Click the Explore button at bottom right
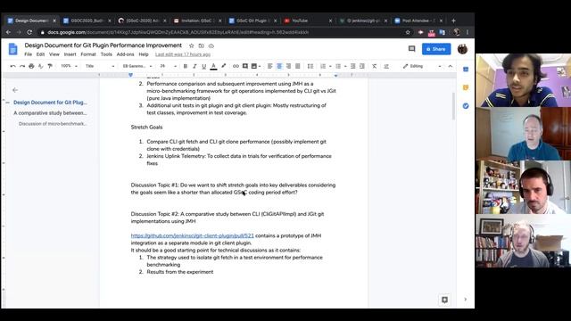The width and height of the screenshot is (571, 321). 444,300
